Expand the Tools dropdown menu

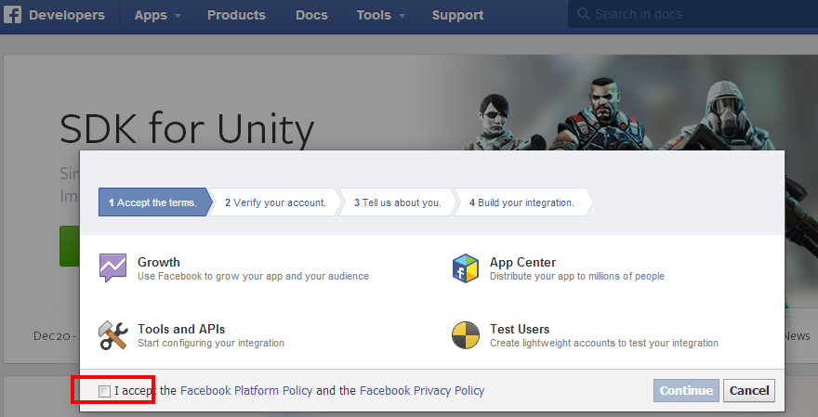tap(380, 15)
